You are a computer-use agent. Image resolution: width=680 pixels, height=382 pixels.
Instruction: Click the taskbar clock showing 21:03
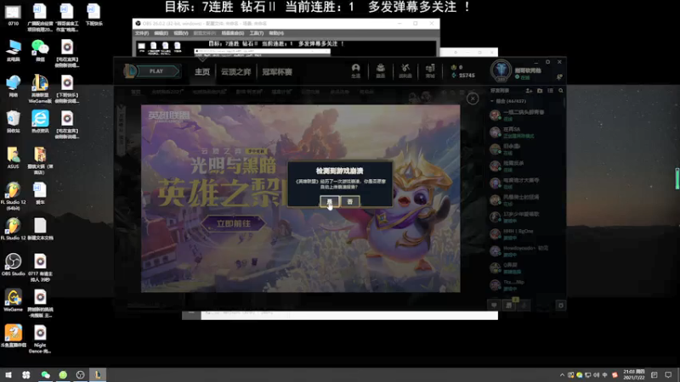pyautogui.click(x=633, y=374)
